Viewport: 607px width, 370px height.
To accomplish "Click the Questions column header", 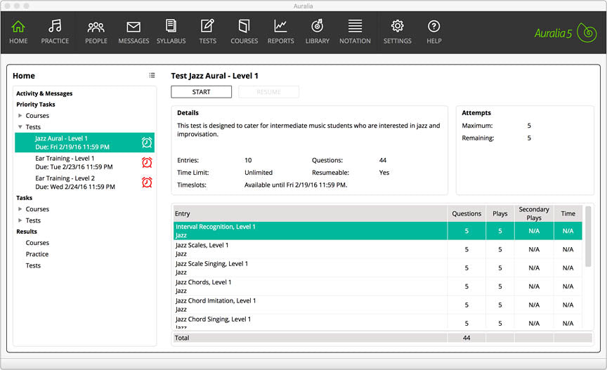I will coord(466,213).
